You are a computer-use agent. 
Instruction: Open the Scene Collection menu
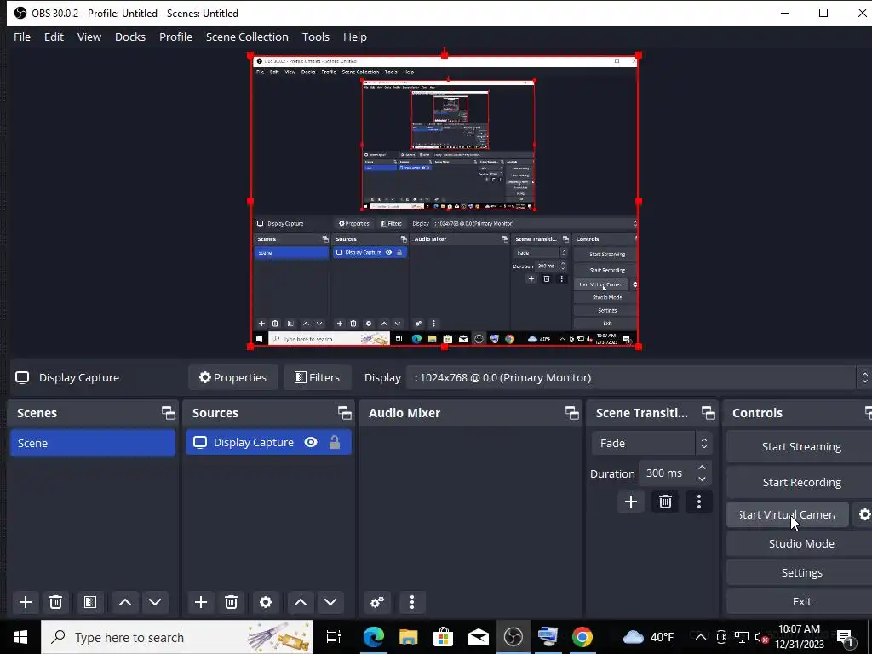[x=247, y=37]
